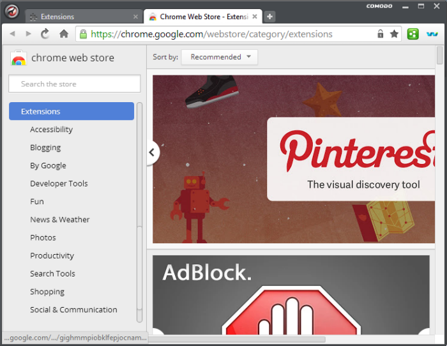Viewport: 447px width, 346px height.
Task: Minimize the Comodo Dragon window
Action: (405, 6)
